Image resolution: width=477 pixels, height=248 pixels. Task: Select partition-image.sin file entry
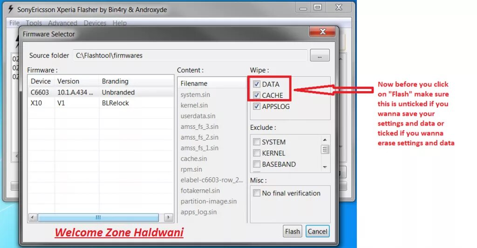(x=208, y=201)
